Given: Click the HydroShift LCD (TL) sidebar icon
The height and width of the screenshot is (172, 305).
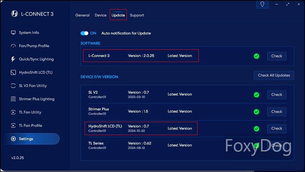Looking at the screenshot, I should point(13,72).
